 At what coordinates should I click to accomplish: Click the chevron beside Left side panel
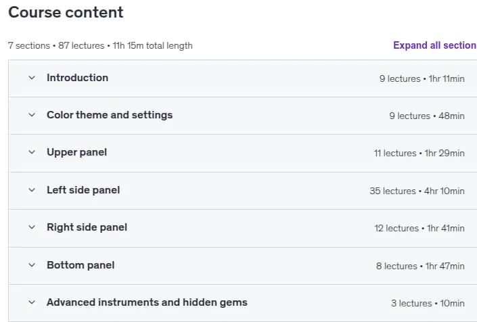click(x=32, y=190)
